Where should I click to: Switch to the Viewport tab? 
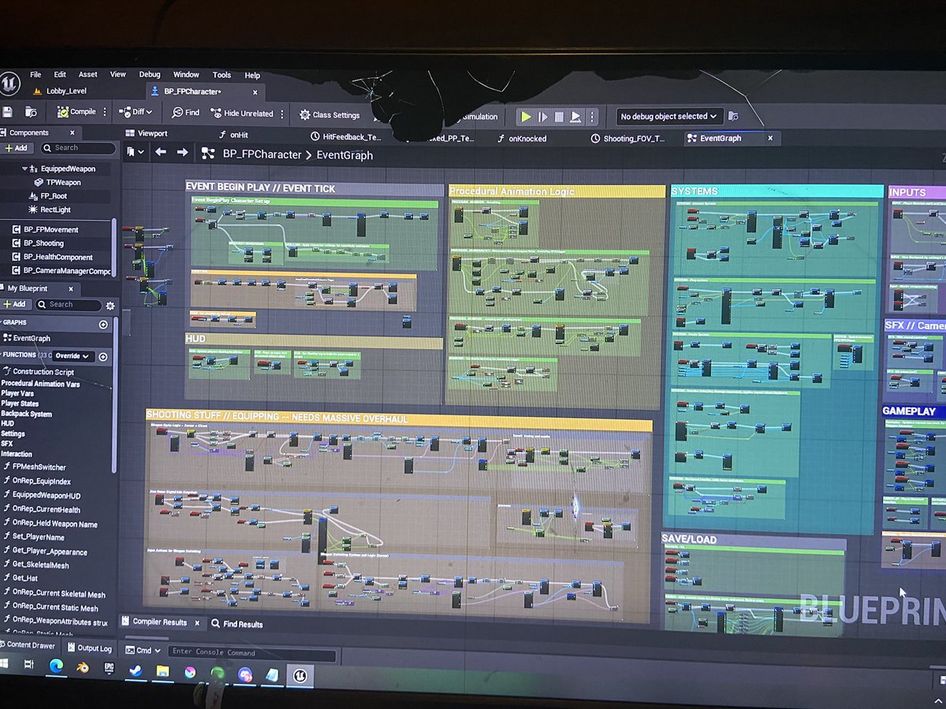click(x=147, y=134)
